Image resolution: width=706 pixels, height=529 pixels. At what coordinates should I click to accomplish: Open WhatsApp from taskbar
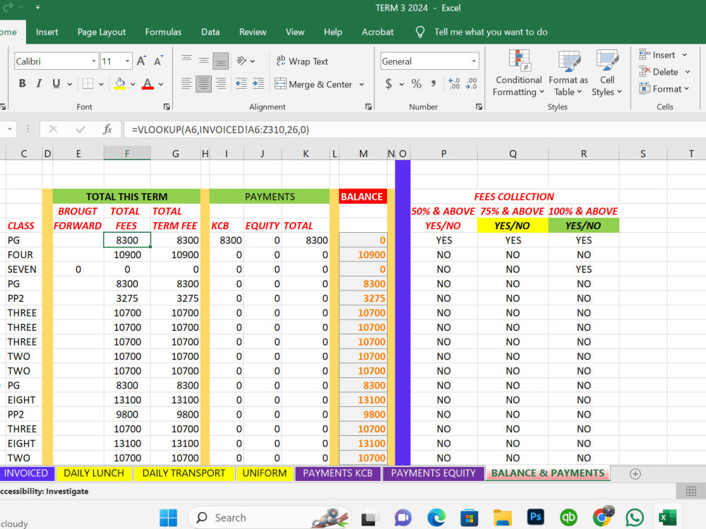(634, 518)
